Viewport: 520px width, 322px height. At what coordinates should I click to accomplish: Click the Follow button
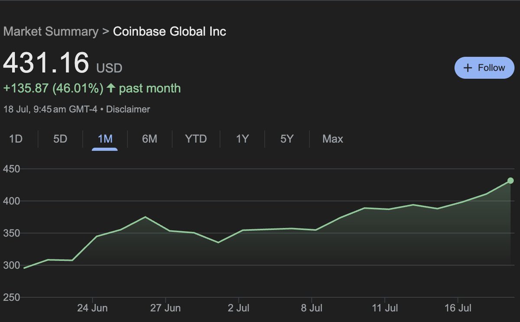pyautogui.click(x=484, y=68)
